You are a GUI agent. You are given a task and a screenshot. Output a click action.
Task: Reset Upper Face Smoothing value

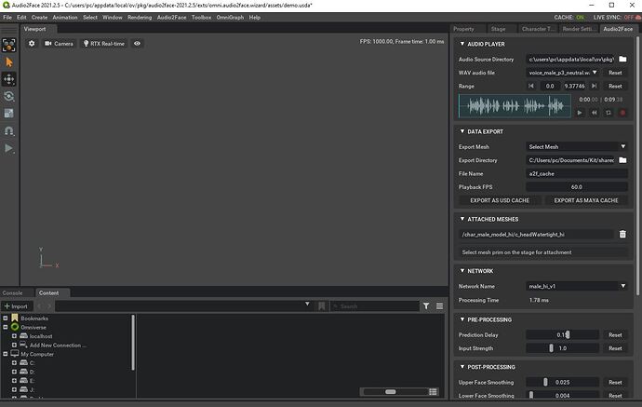coord(615,382)
